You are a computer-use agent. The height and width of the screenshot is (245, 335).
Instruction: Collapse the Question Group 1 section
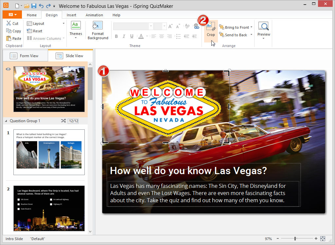tap(6, 121)
